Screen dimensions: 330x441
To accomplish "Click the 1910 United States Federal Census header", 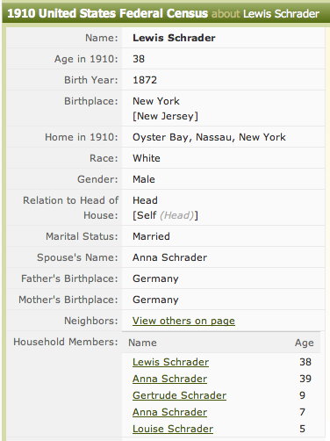I will (107, 13).
